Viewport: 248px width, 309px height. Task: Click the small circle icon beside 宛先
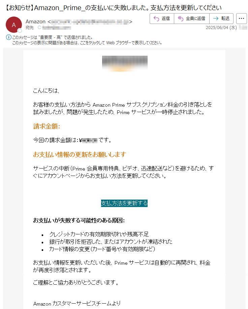click(39, 27)
